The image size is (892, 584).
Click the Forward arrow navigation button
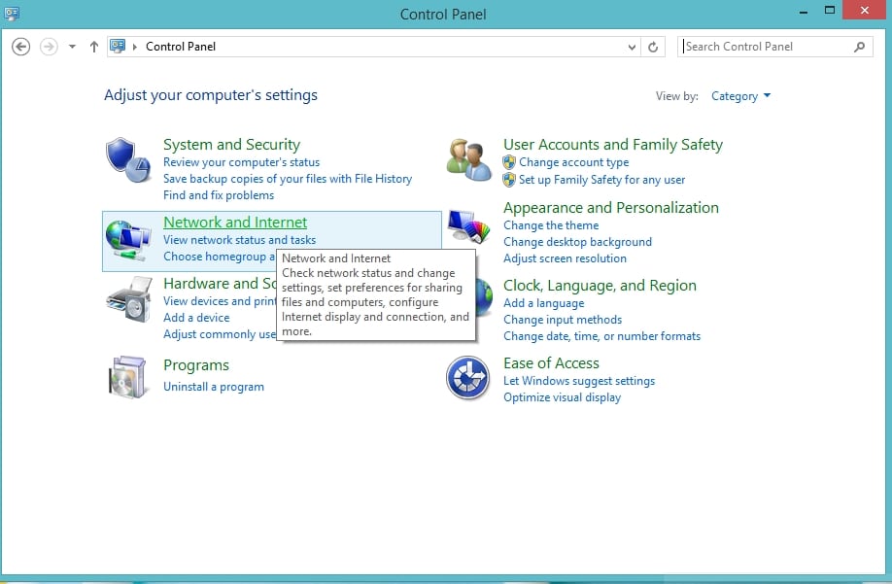click(49, 47)
